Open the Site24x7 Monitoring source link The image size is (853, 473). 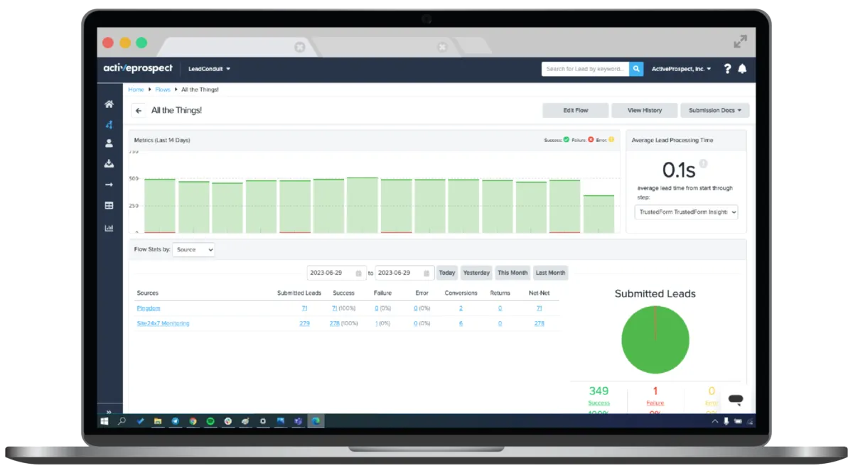(x=163, y=323)
